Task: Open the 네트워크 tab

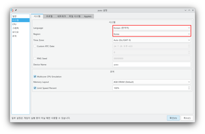Action: [62, 16]
